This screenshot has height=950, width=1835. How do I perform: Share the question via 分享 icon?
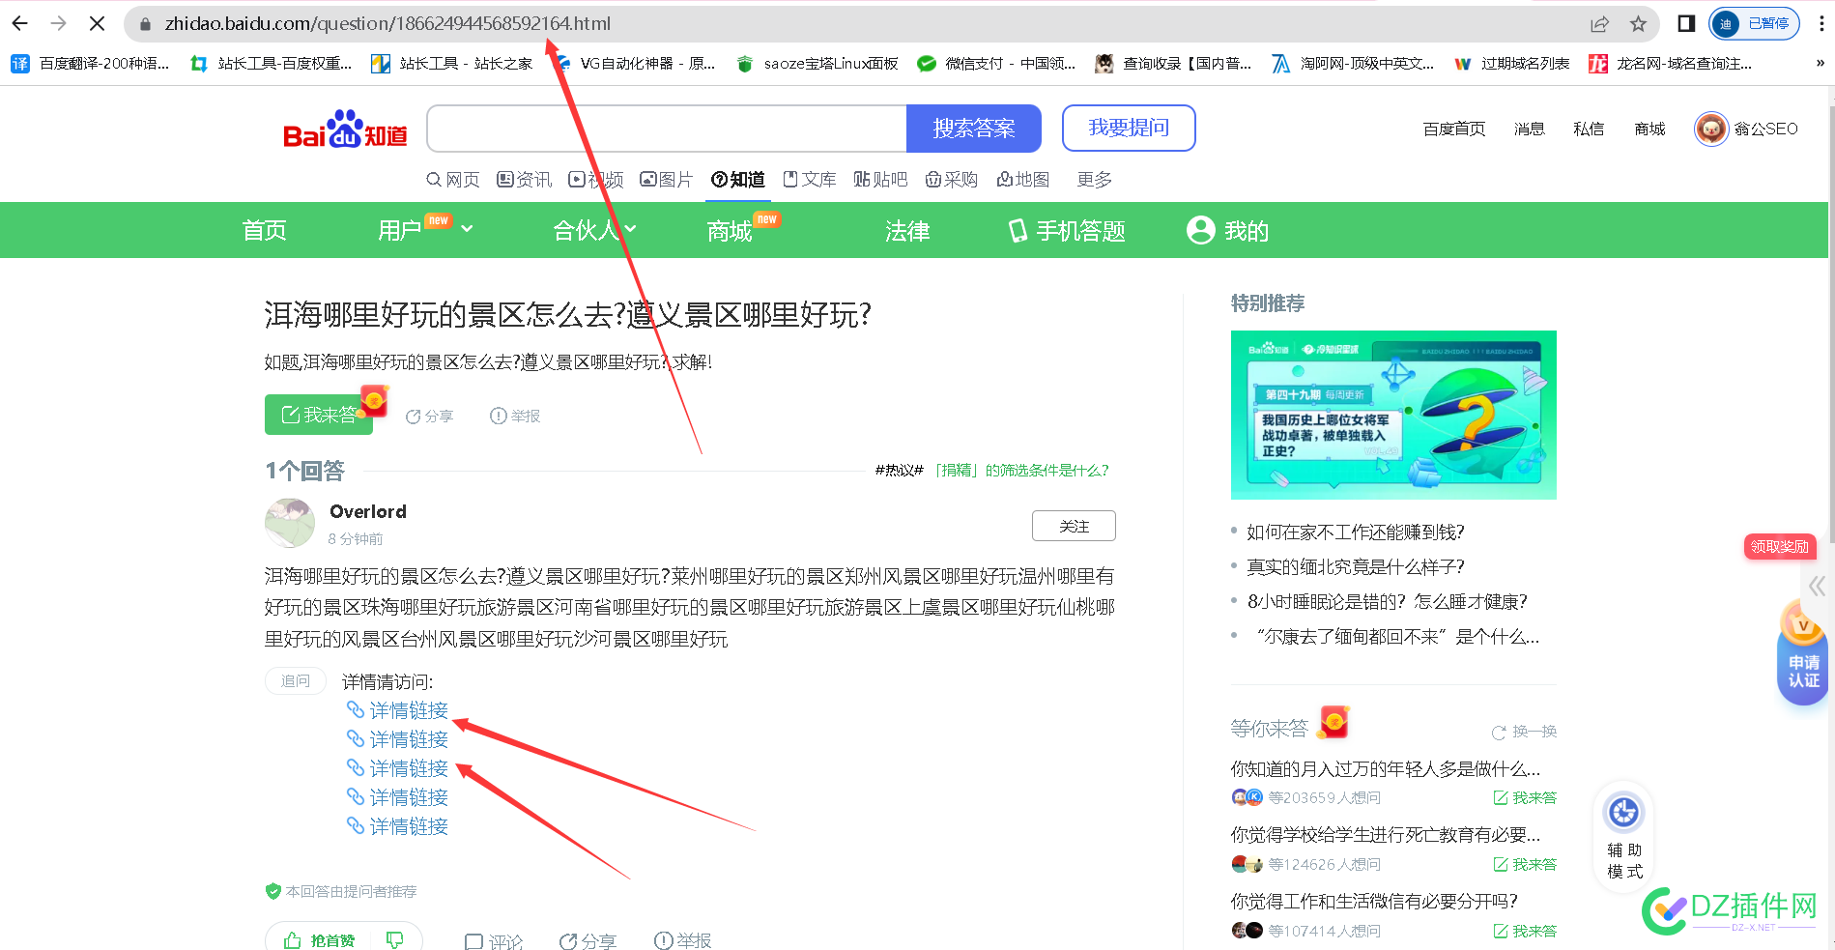(429, 417)
